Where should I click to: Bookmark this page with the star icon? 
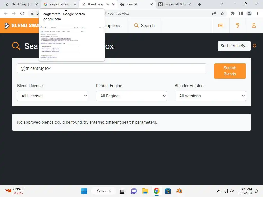click(x=222, y=13)
